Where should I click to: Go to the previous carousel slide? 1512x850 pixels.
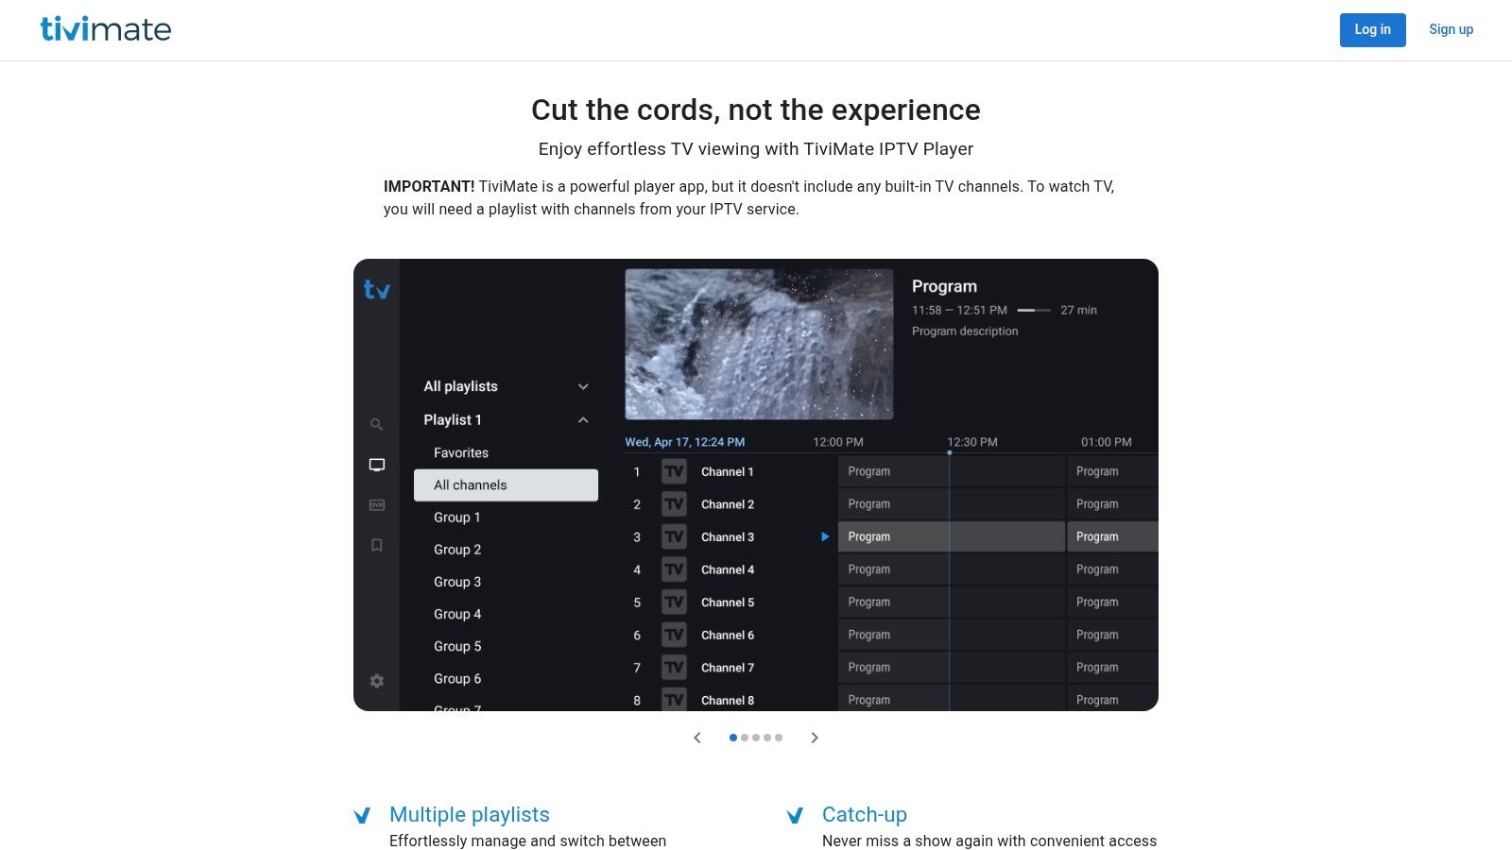697,738
